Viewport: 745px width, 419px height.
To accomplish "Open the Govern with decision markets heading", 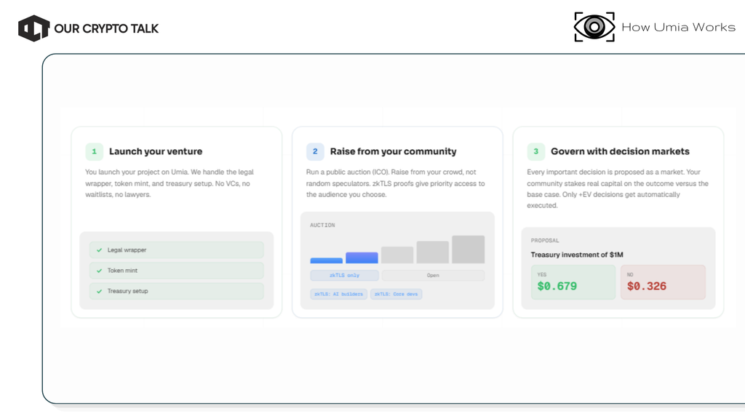I will click(620, 151).
